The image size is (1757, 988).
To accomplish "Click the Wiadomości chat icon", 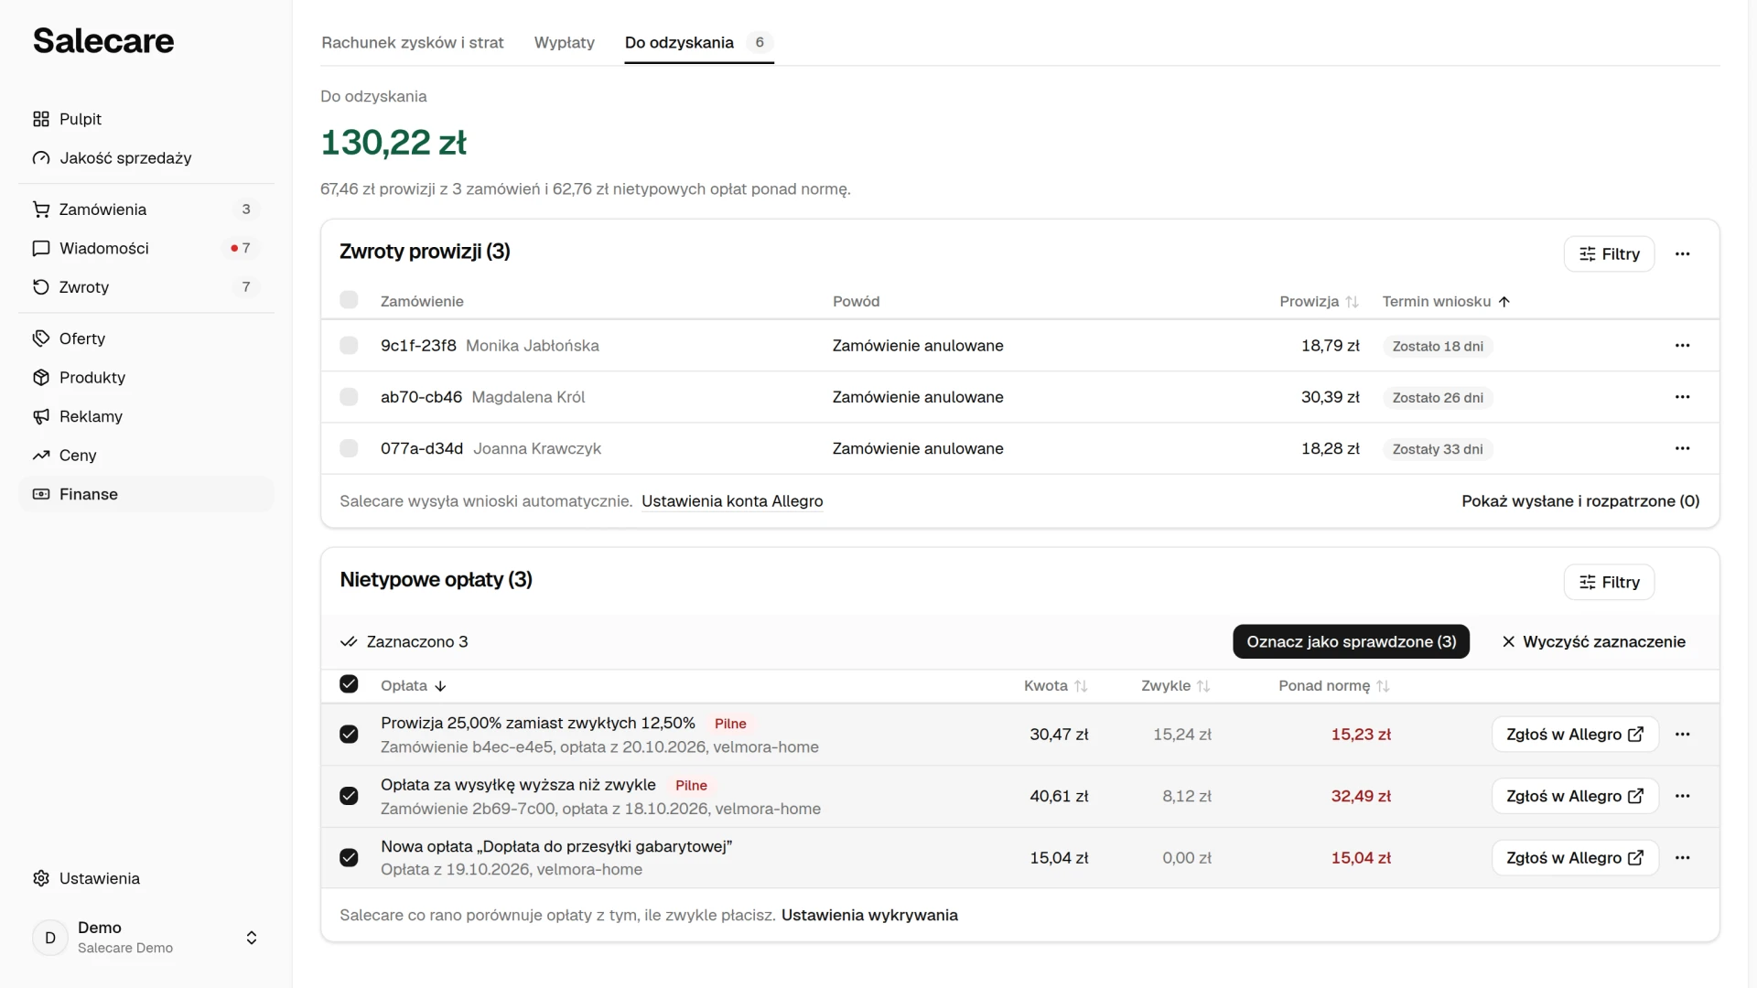I will (x=41, y=249).
